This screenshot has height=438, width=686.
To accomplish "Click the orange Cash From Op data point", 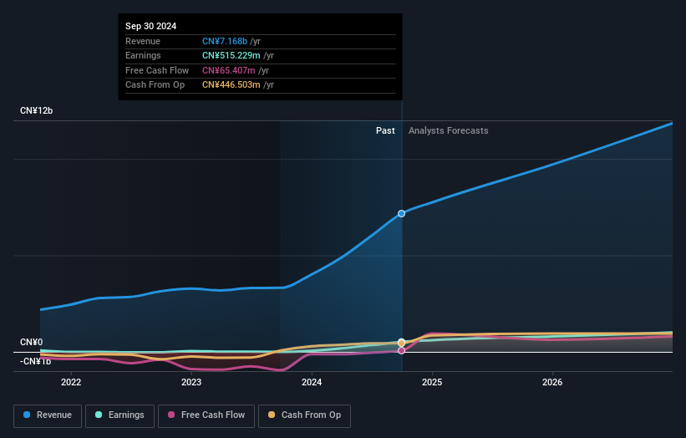I will tap(401, 343).
